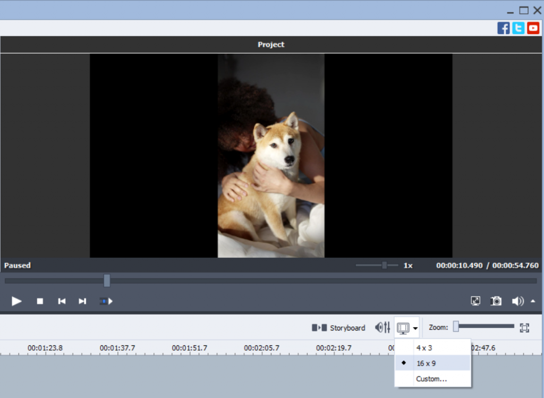Click the Play button

[17, 301]
